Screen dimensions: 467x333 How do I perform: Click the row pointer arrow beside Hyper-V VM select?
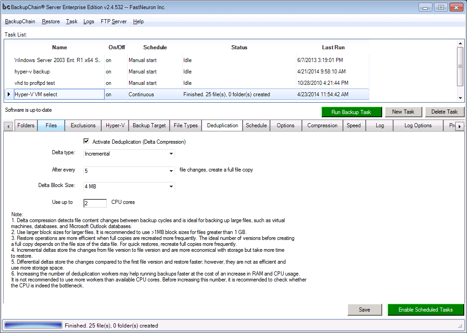point(9,94)
